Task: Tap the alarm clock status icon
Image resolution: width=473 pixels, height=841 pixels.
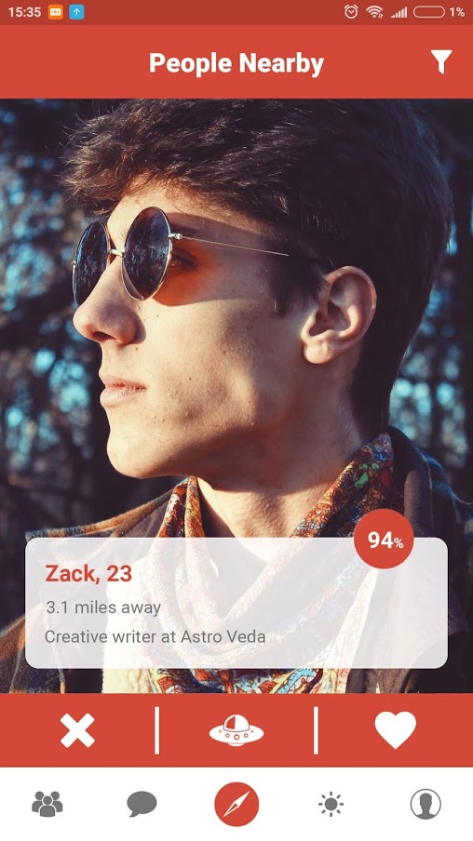Action: point(351,12)
